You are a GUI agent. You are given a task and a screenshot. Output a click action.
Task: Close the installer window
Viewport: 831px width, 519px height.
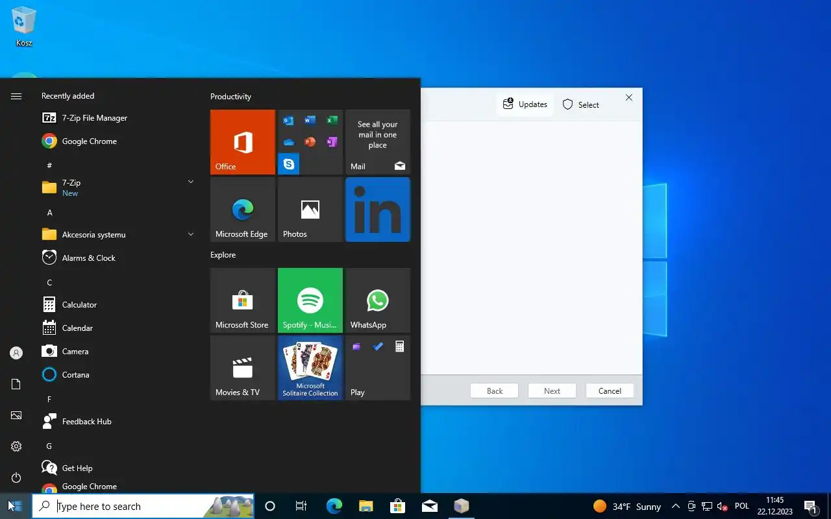point(628,97)
